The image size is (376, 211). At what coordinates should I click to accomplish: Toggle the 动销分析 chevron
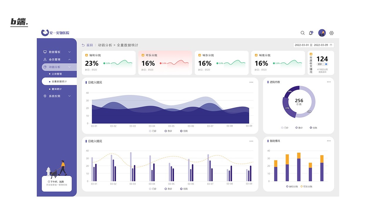(70, 67)
